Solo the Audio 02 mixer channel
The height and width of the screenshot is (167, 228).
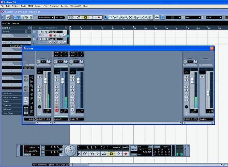(72, 80)
